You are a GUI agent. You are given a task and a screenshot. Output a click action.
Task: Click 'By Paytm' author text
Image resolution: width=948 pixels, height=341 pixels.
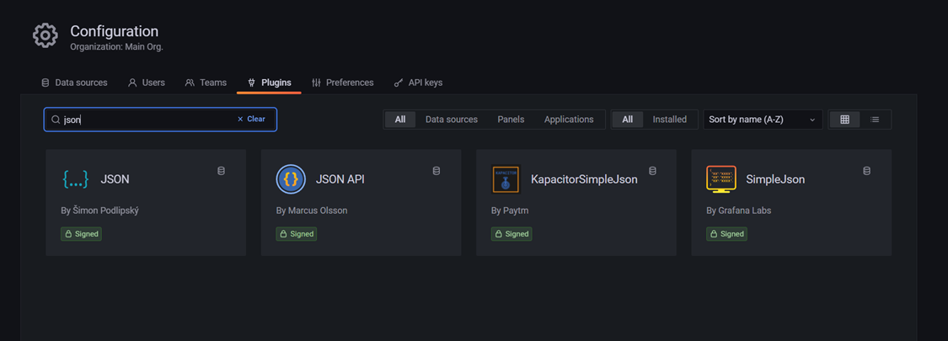(x=508, y=211)
